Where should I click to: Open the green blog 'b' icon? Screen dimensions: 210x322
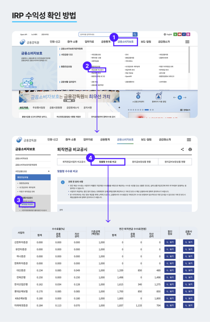pos(175,34)
